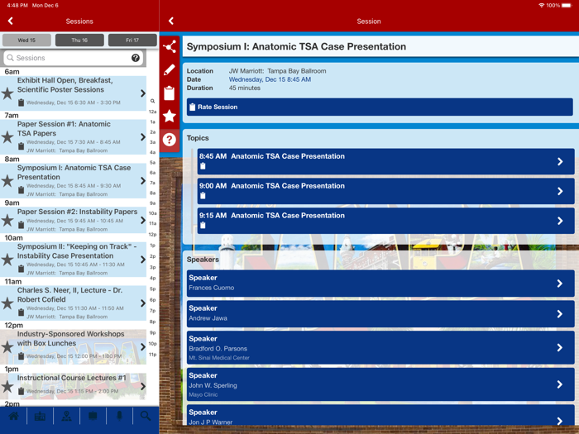Open the 9:15 AM topic using its chevron

(x=560, y=221)
